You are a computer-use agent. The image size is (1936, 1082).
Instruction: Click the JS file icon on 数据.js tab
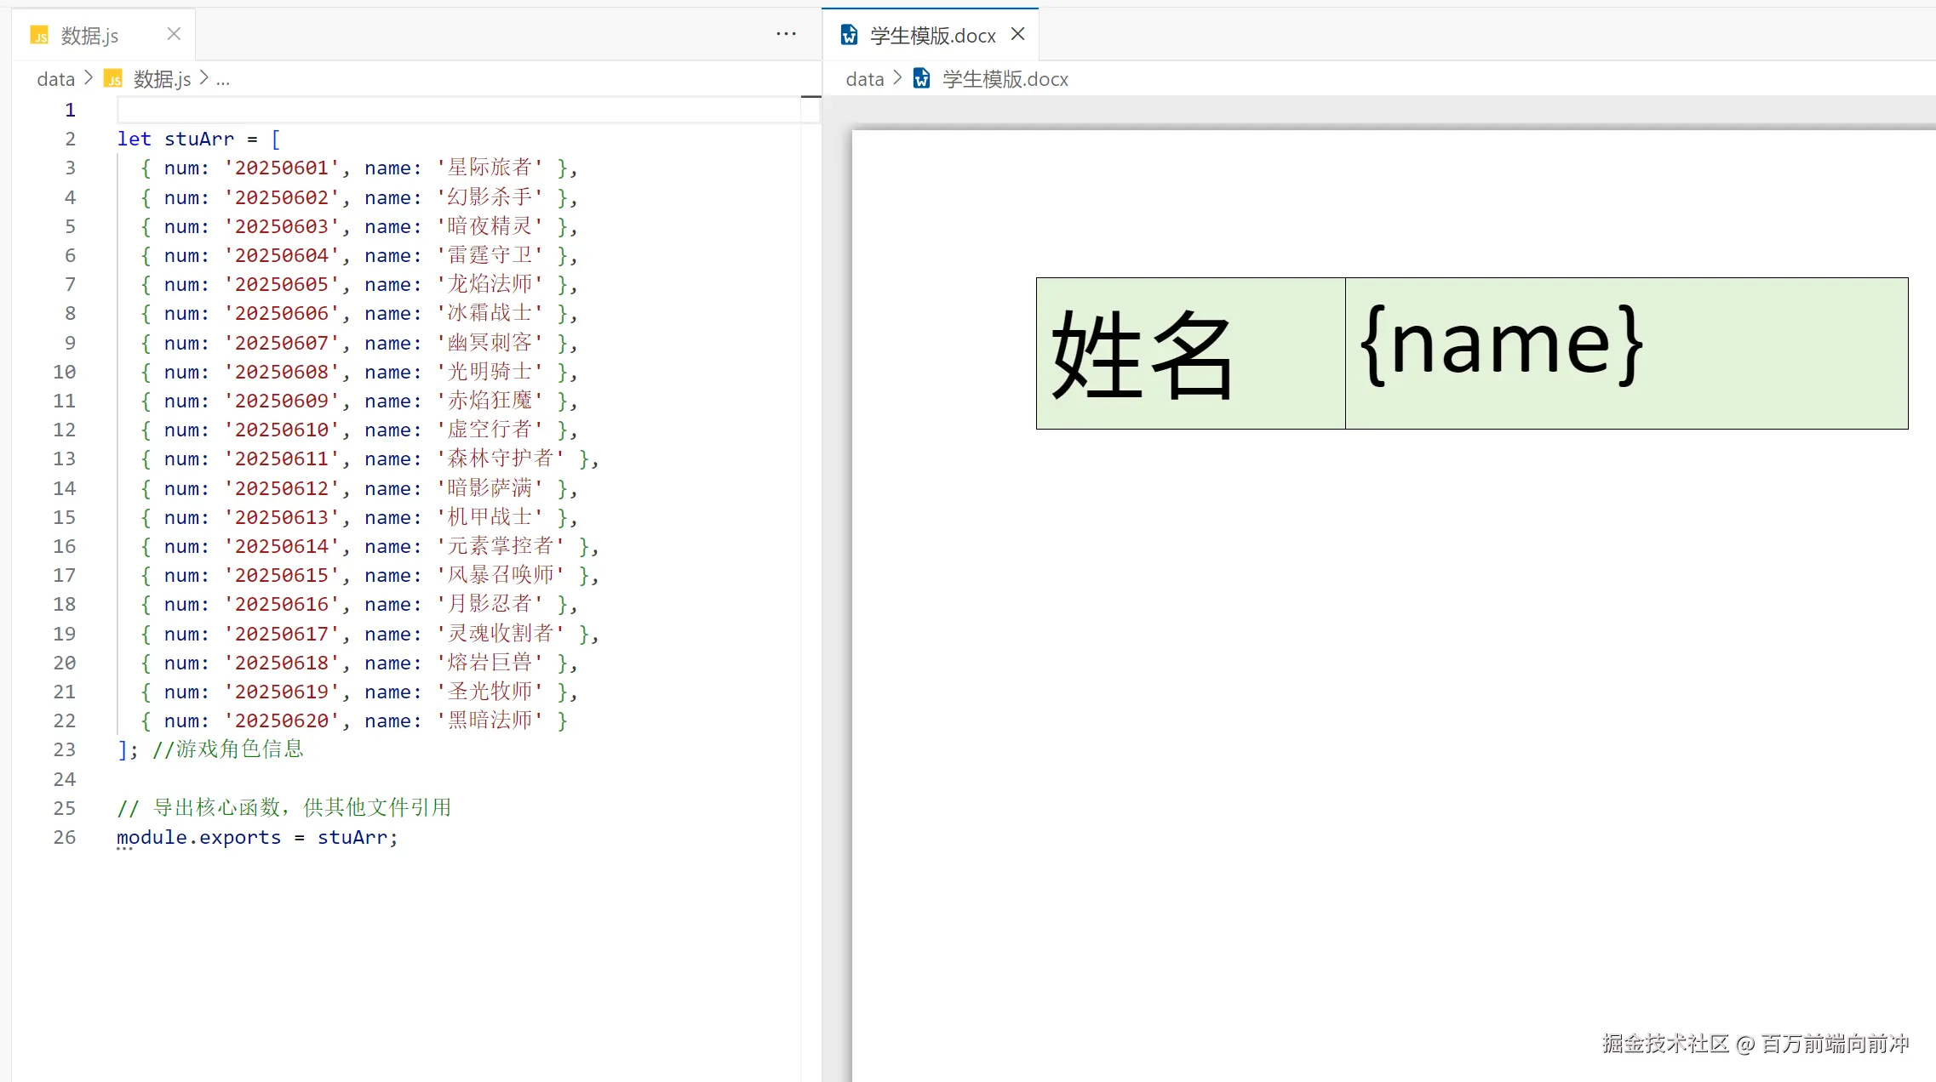[x=39, y=35]
